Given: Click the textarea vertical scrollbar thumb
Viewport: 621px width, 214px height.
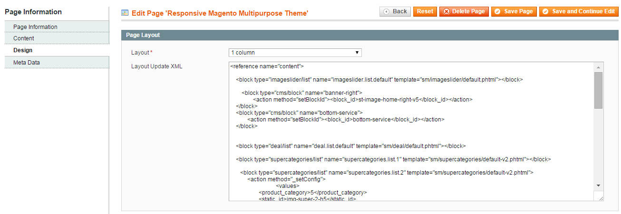Looking at the screenshot, I should [599, 90].
